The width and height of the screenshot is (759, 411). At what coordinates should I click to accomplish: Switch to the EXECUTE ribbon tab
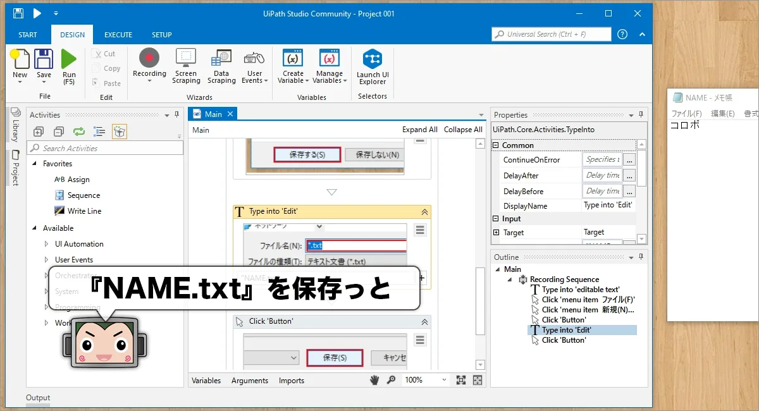tap(118, 35)
